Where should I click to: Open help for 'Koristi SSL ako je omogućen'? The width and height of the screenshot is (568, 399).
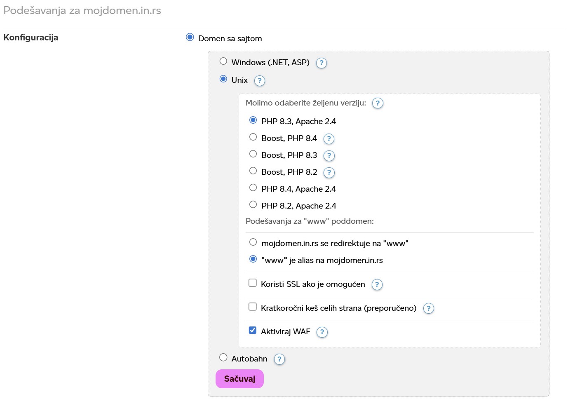click(377, 285)
